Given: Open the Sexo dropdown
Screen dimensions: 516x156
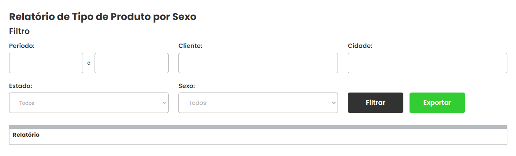Looking at the screenshot, I should (x=258, y=103).
